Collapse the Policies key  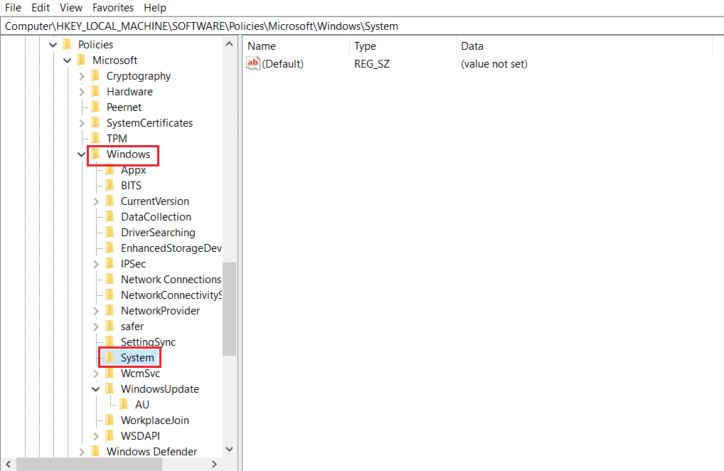point(53,45)
